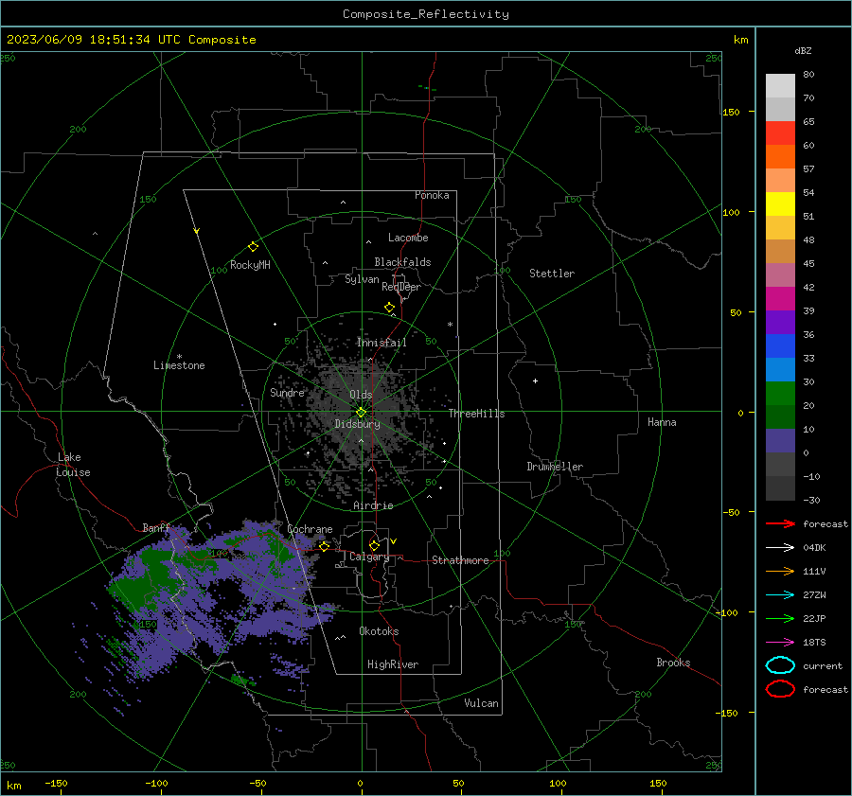Screen dimensions: 852x796
Task: Click the radar center marker near Didsbury
Action: tap(361, 413)
